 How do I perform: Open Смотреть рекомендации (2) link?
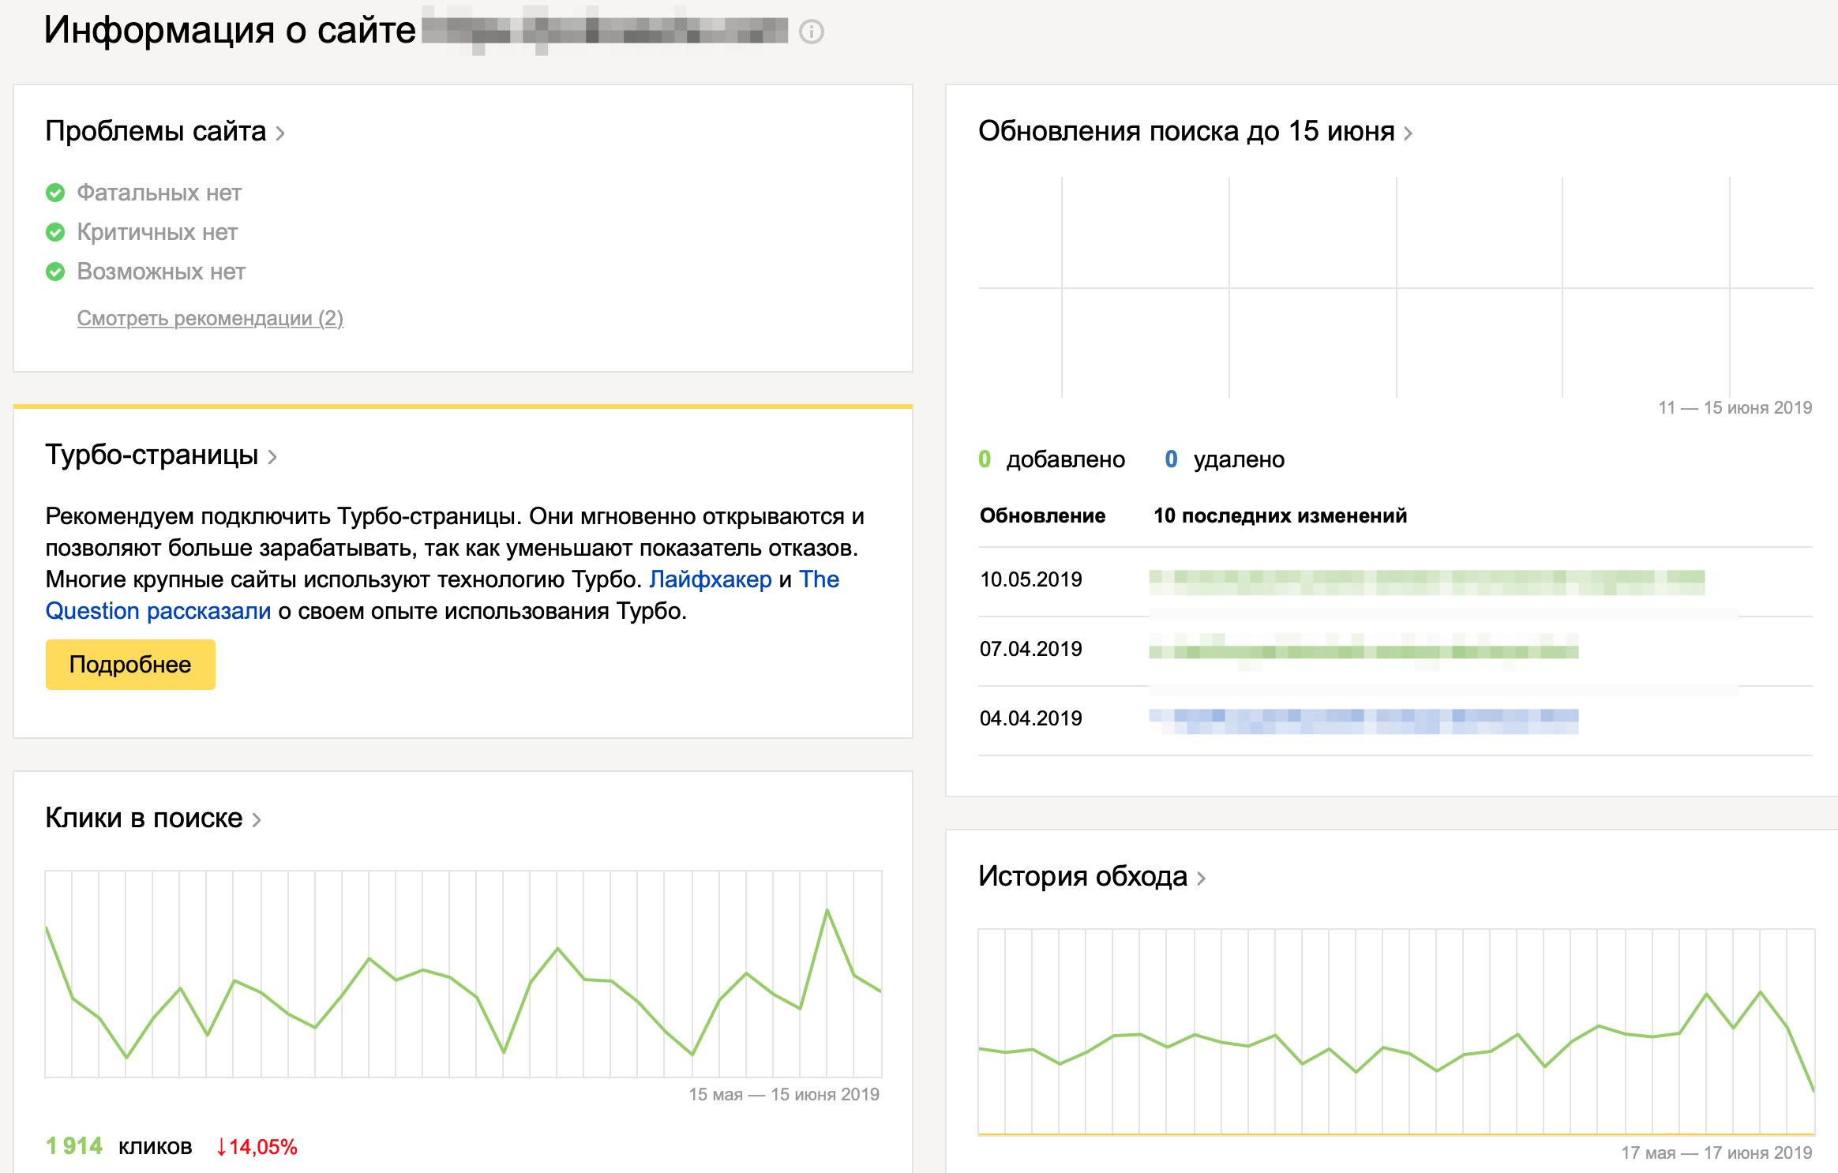click(210, 318)
